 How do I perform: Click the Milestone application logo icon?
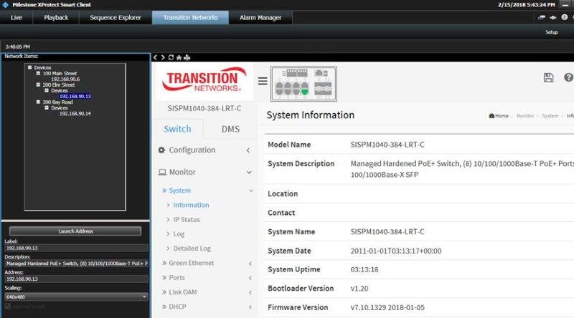tap(5, 5)
